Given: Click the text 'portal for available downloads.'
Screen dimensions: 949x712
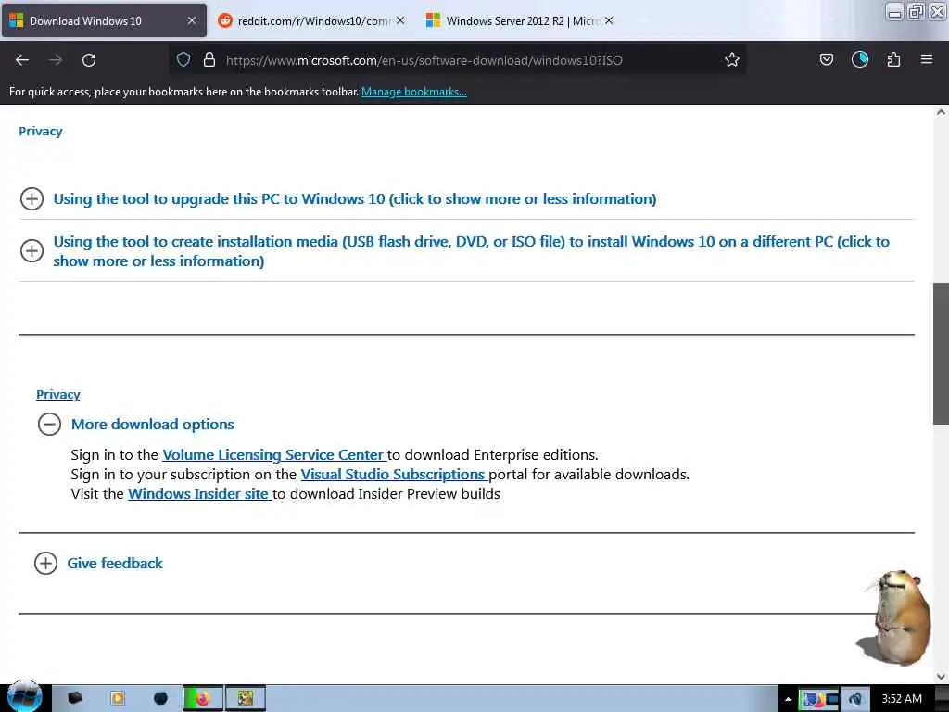Looking at the screenshot, I should click(x=588, y=475).
